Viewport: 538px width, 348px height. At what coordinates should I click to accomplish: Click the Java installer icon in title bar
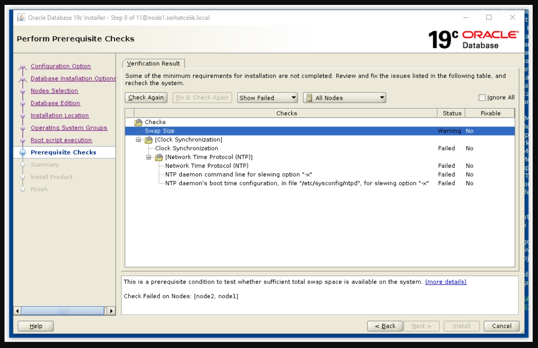coord(21,18)
